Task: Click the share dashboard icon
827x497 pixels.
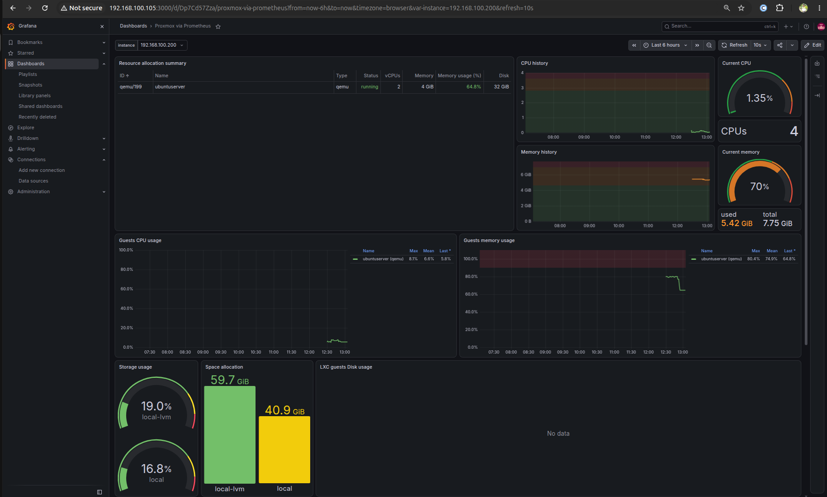Action: (780, 45)
